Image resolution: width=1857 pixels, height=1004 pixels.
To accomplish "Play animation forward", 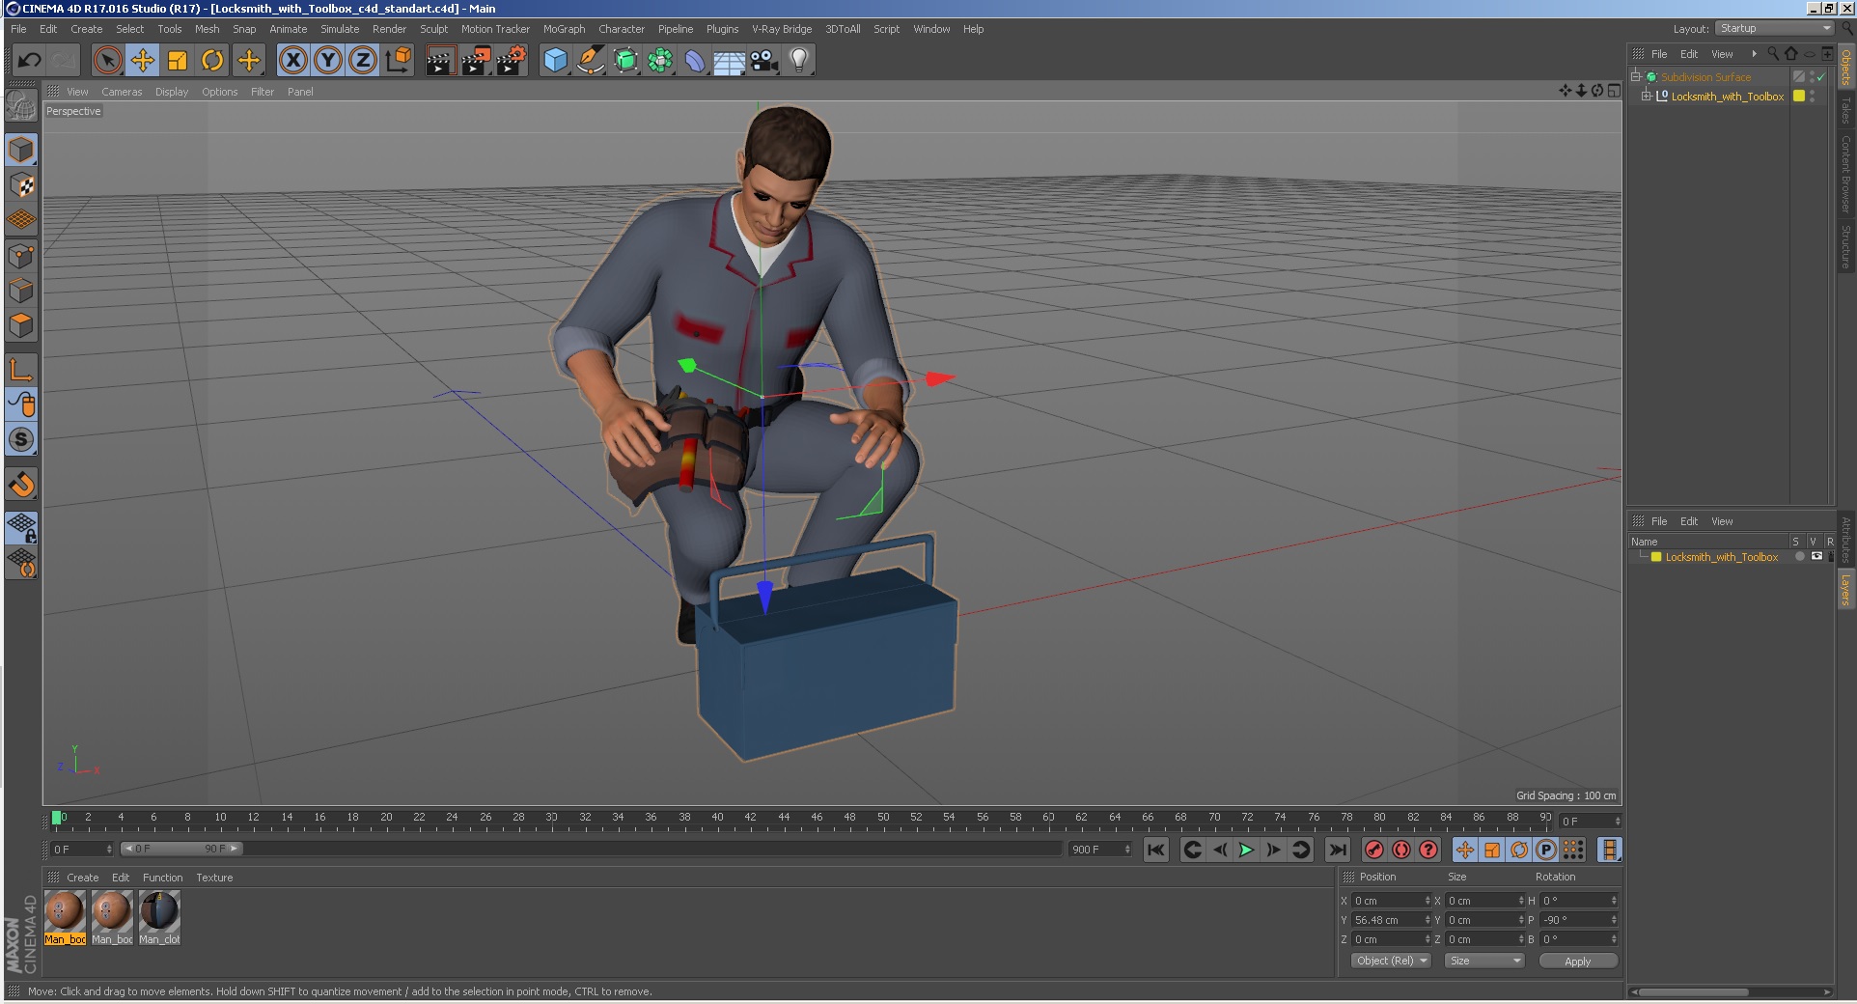I will (1246, 850).
